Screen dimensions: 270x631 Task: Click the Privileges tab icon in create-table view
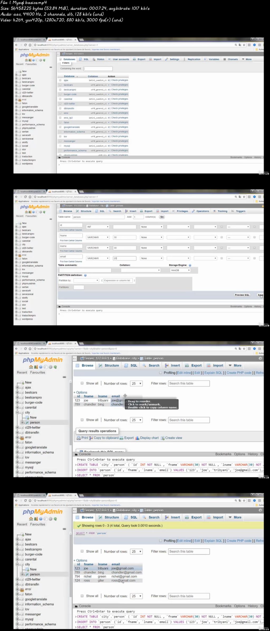(x=173, y=211)
